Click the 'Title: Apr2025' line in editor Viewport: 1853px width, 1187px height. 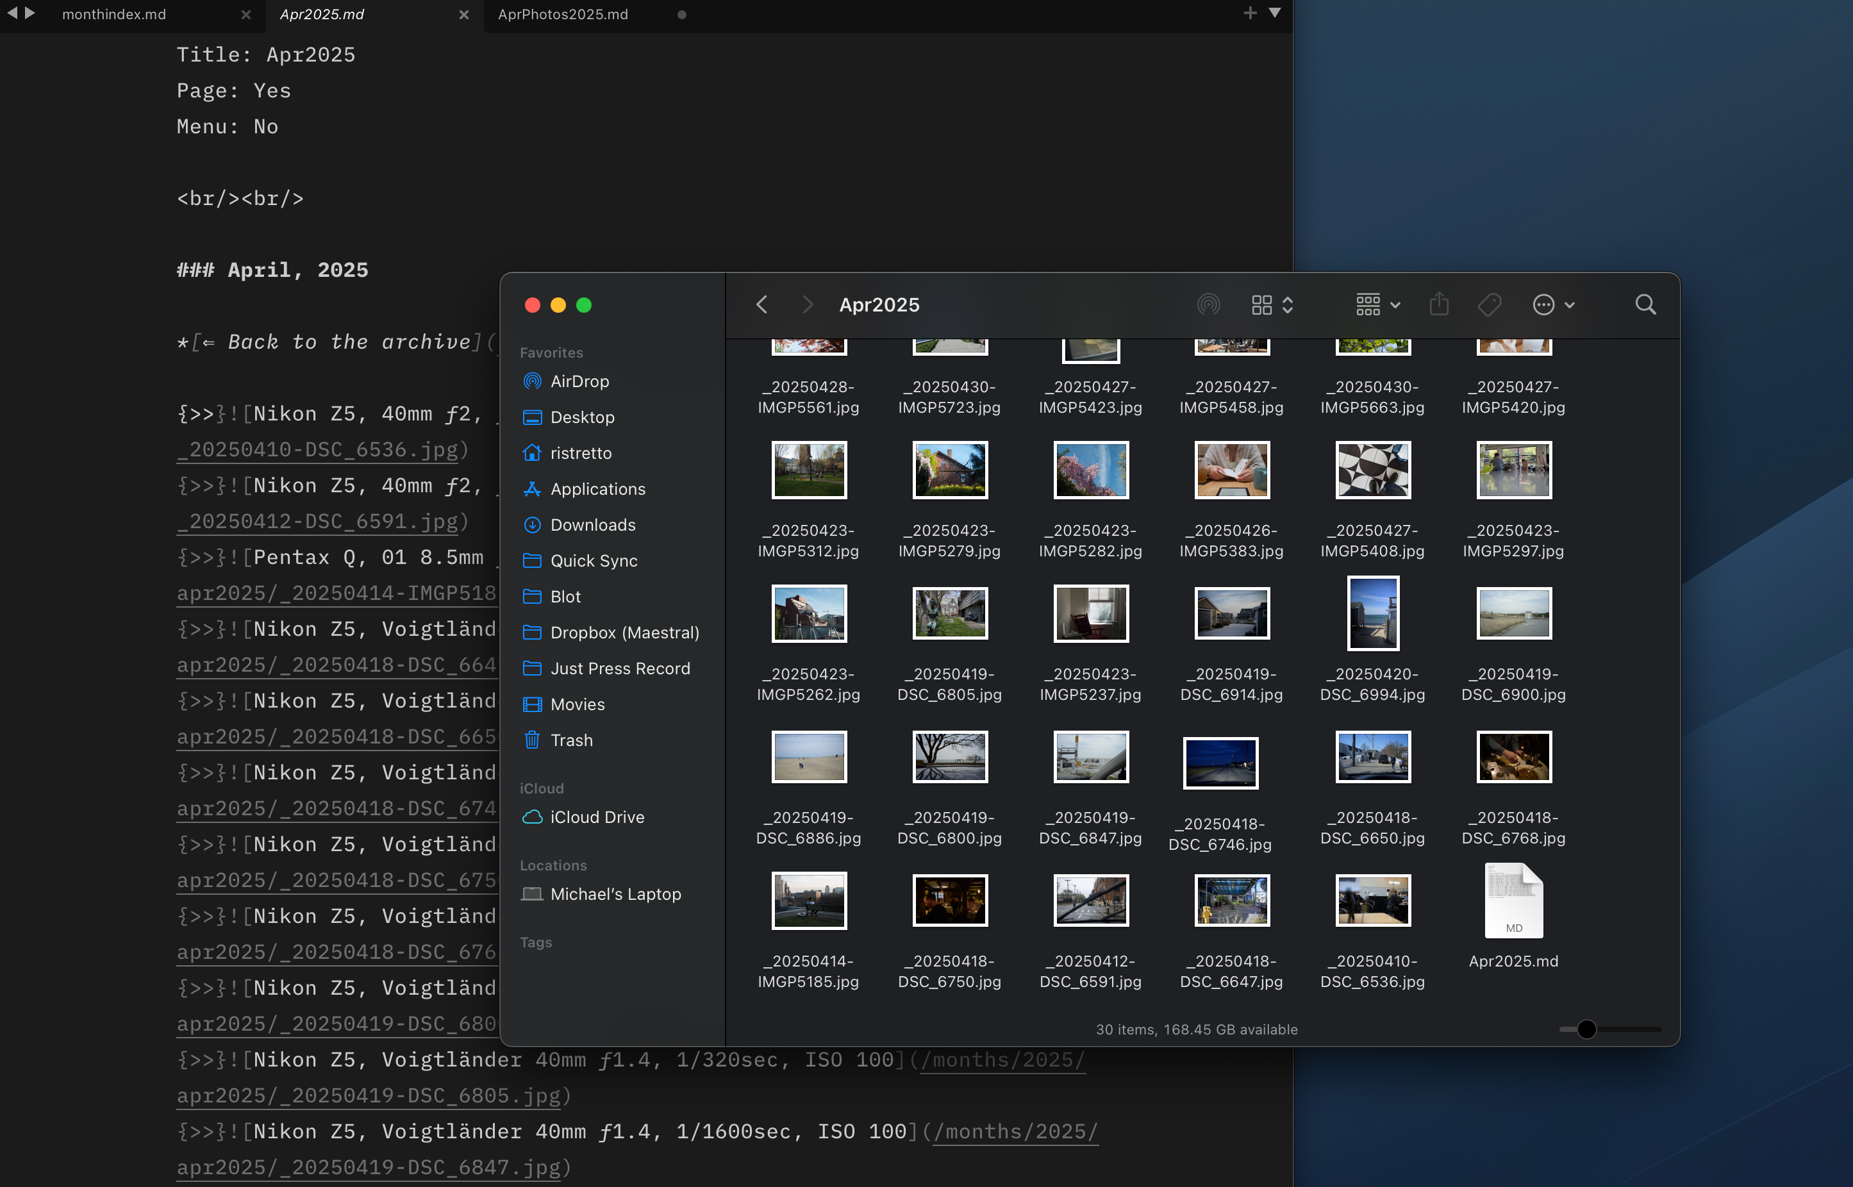[x=266, y=54]
